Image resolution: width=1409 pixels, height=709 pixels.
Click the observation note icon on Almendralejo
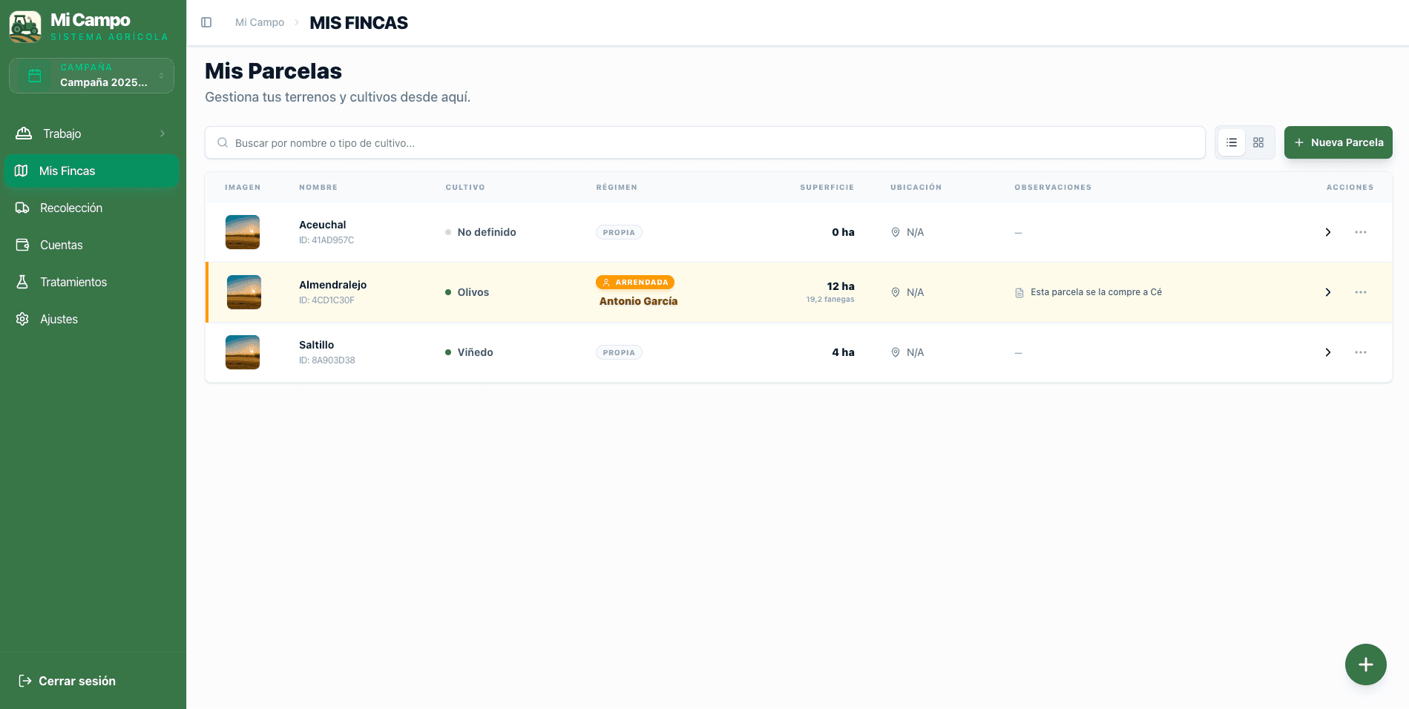[x=1019, y=293]
